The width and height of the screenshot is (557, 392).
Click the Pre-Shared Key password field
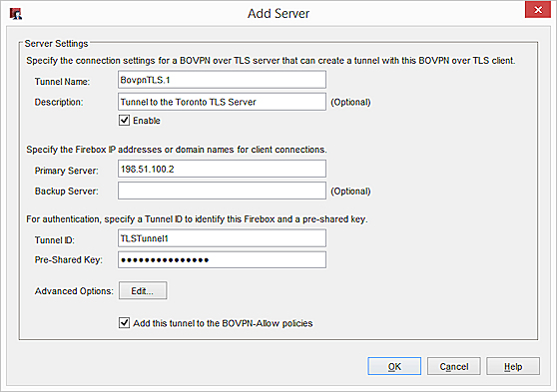pyautogui.click(x=222, y=260)
